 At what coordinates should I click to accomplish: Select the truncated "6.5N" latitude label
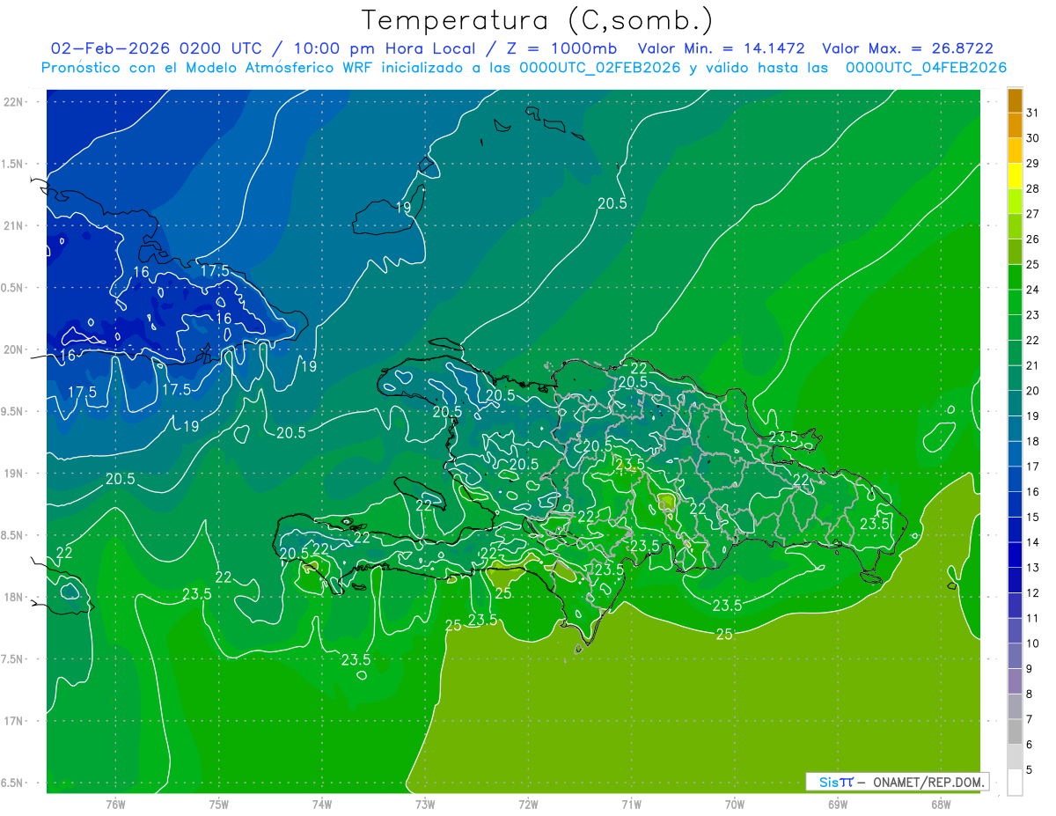13,783
